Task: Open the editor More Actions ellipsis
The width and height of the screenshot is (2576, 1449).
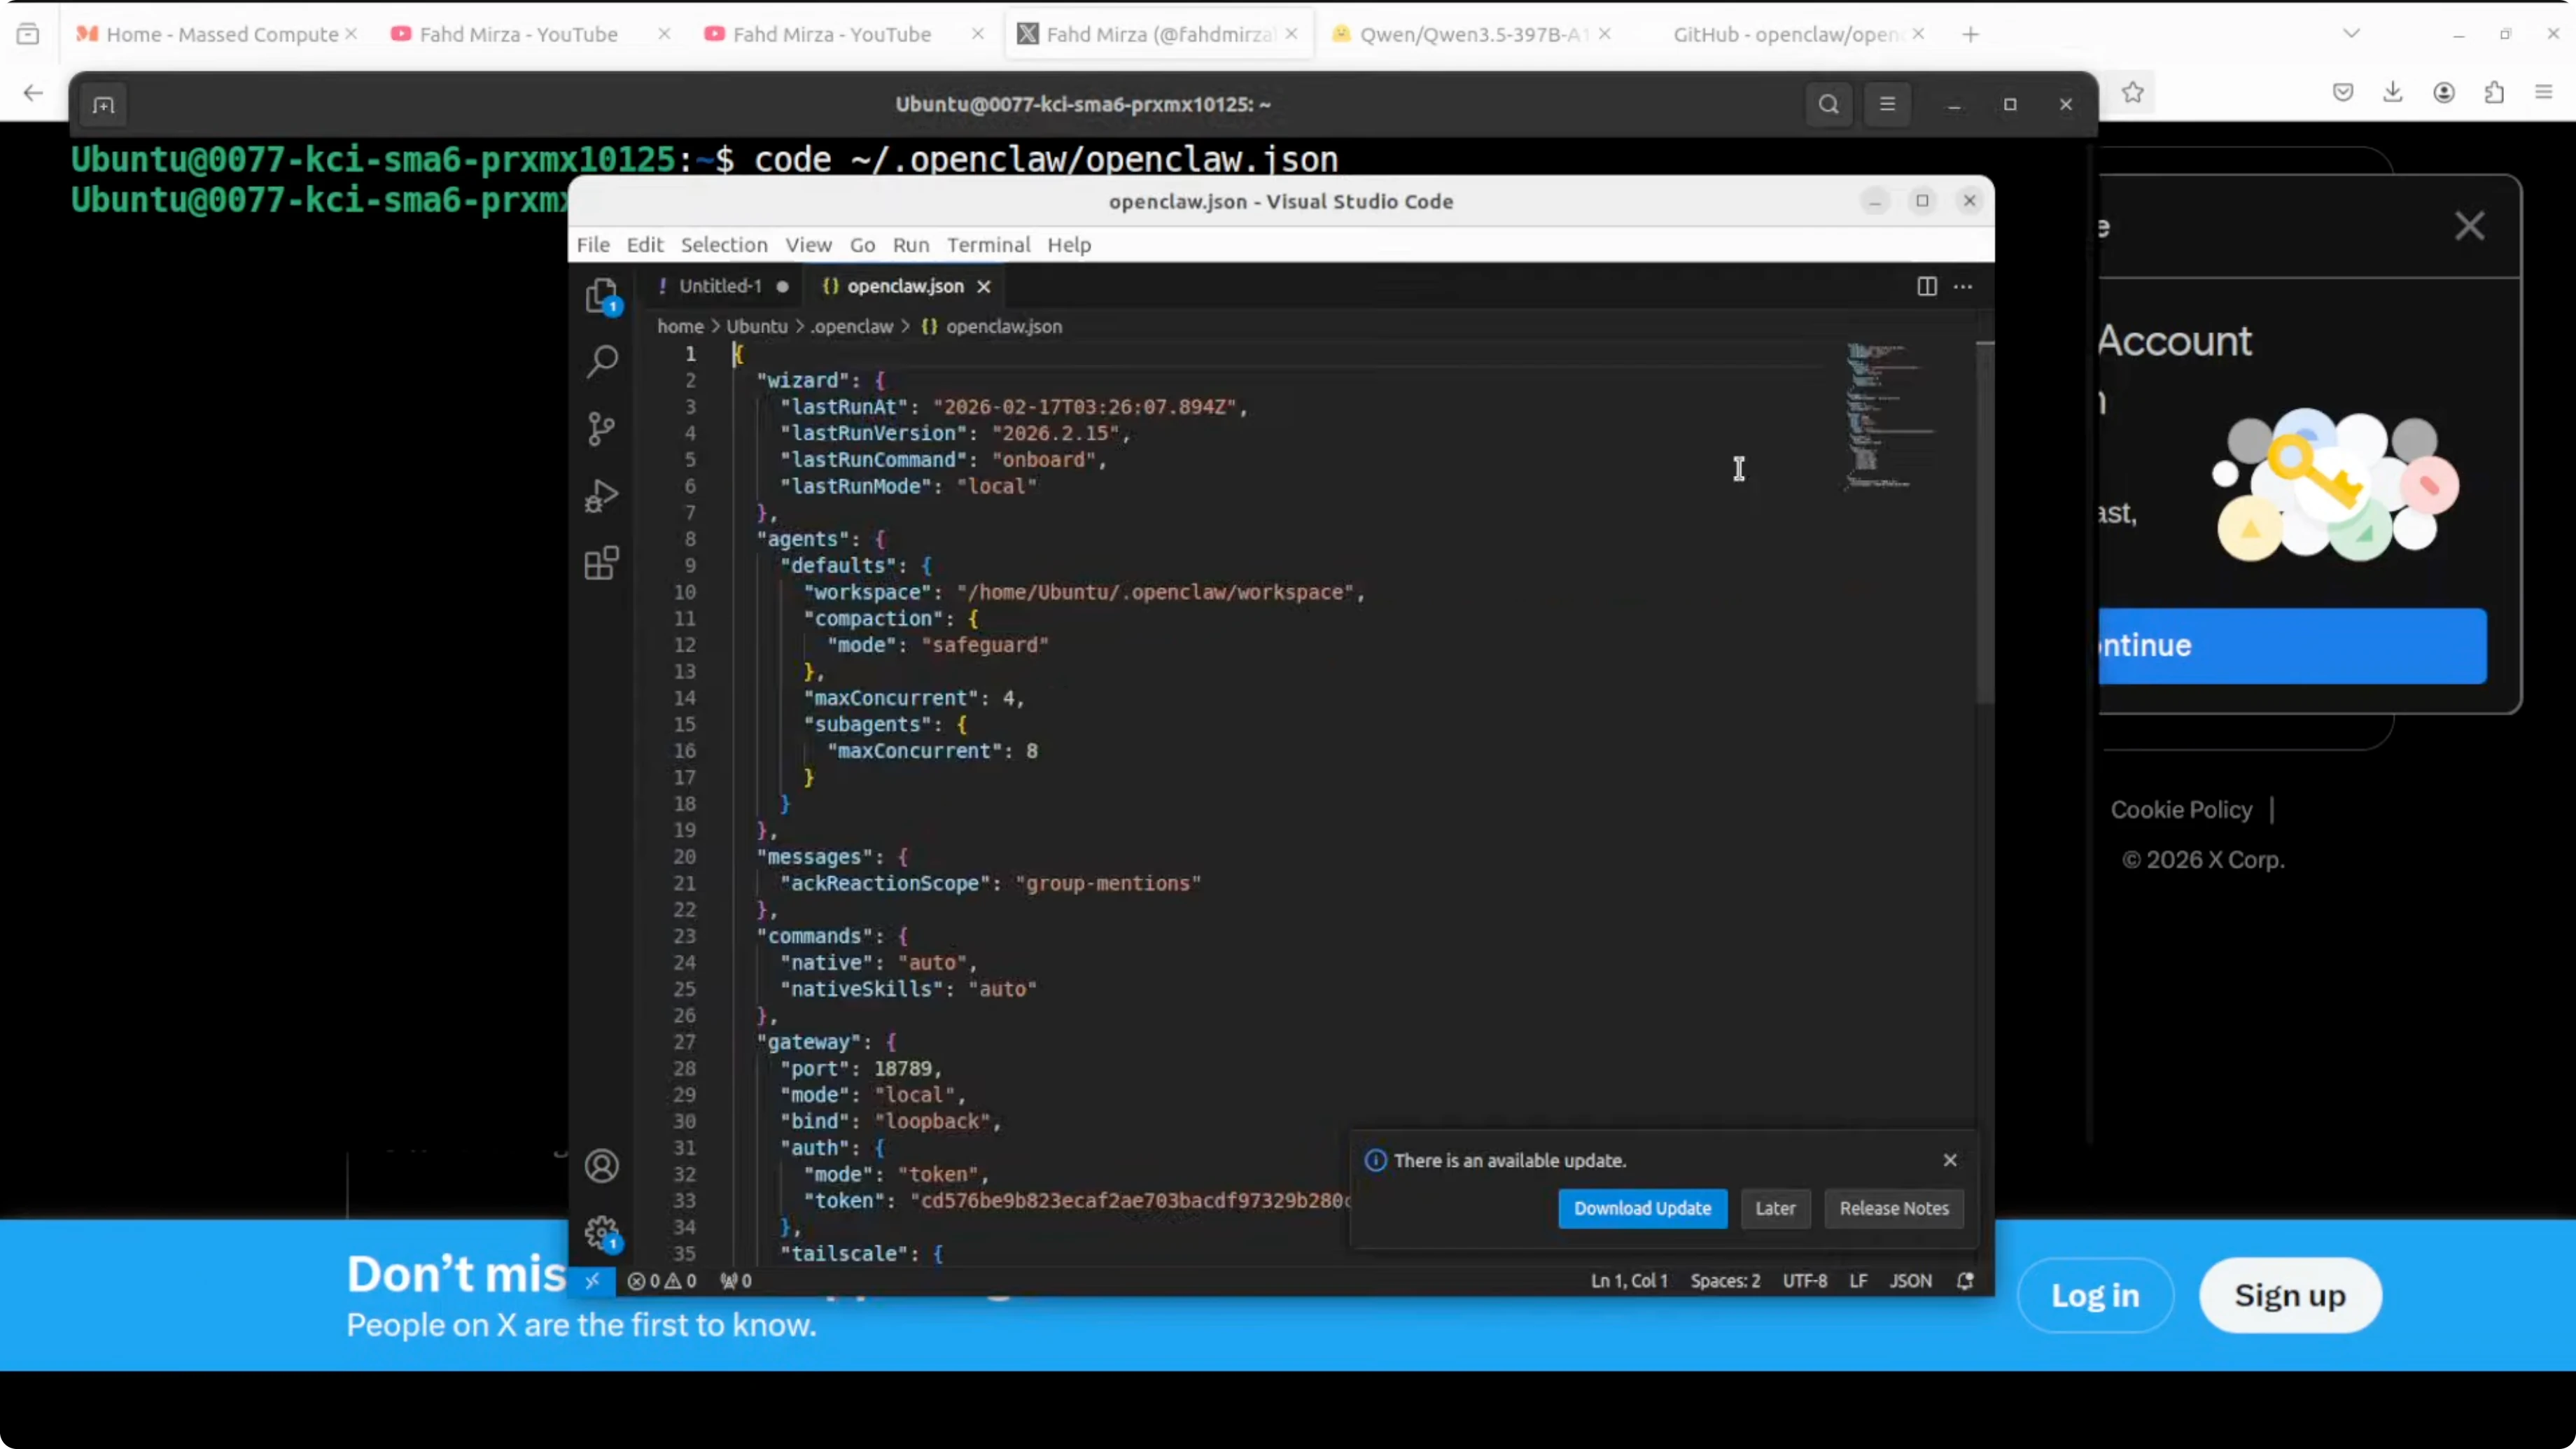Action: (x=1963, y=287)
